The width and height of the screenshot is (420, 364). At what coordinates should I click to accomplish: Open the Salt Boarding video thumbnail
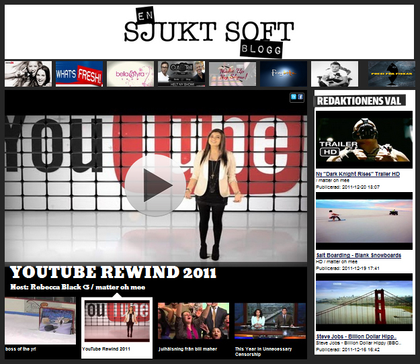(x=364, y=221)
